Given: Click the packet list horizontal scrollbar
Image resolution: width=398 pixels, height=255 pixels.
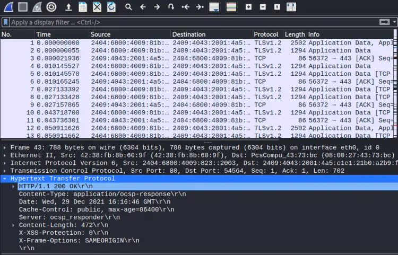Looking at the screenshot, I should [x=140, y=139].
